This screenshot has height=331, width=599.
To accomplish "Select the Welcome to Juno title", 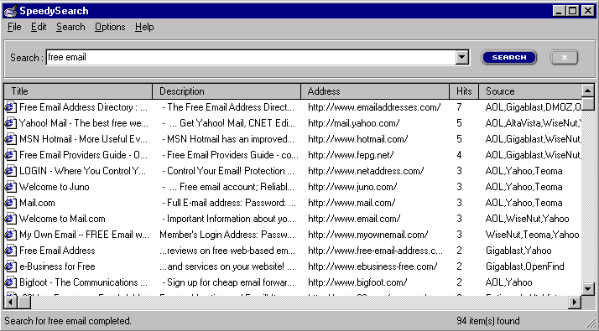I will coord(55,187).
